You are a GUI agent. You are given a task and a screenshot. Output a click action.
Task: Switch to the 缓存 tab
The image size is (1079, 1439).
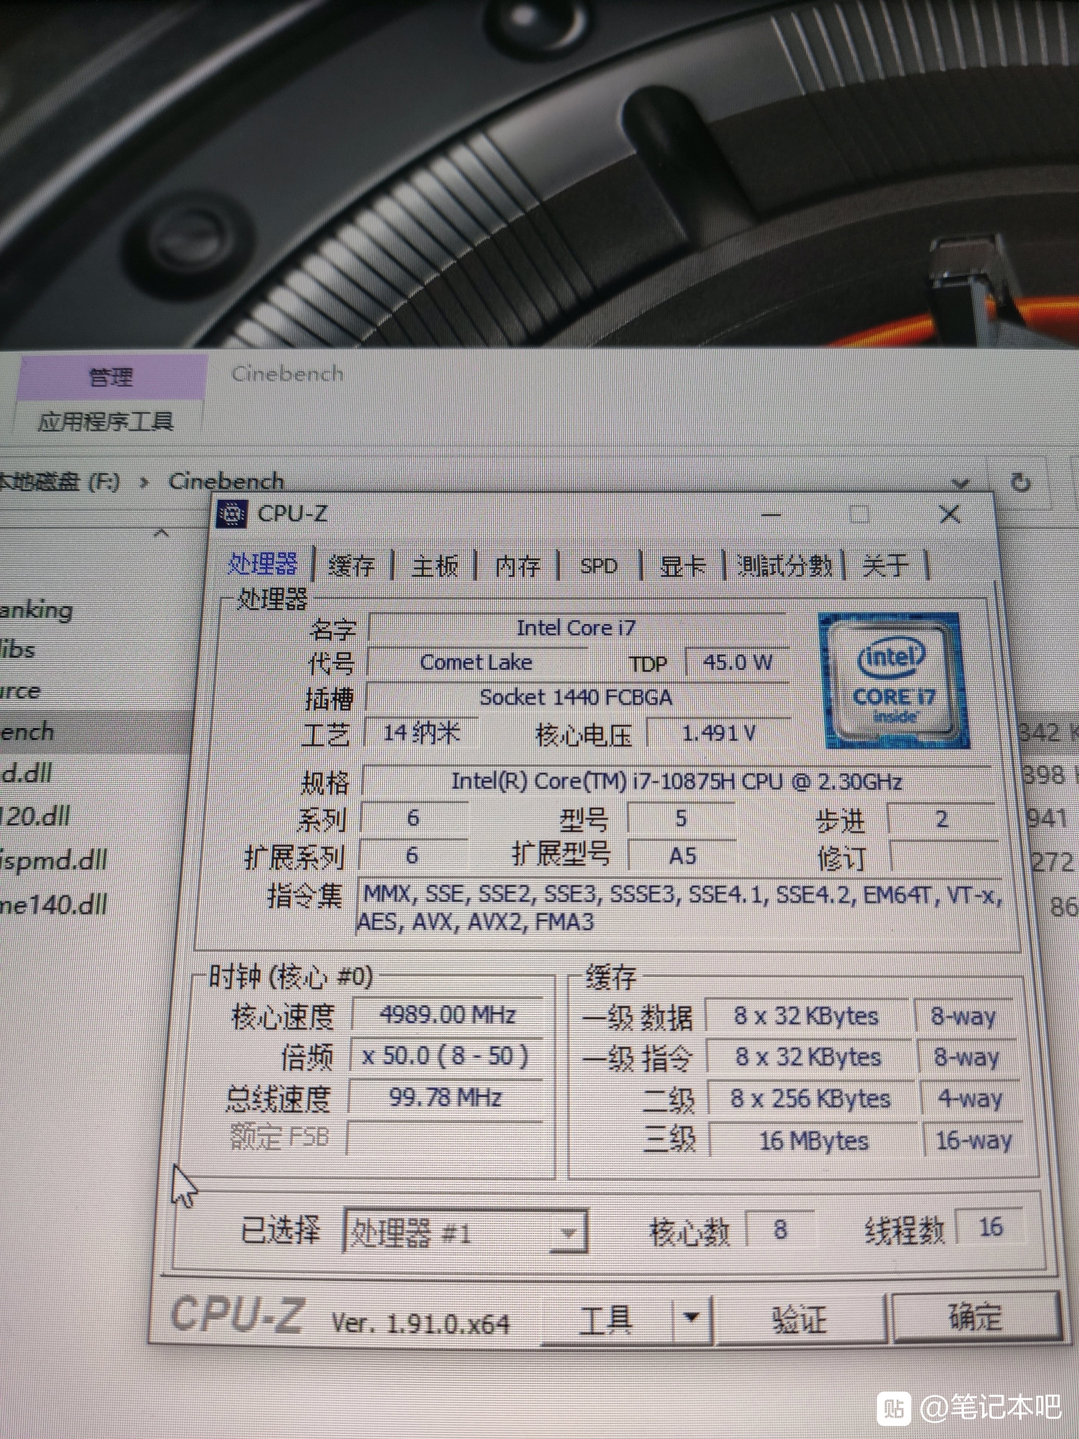[x=352, y=565]
